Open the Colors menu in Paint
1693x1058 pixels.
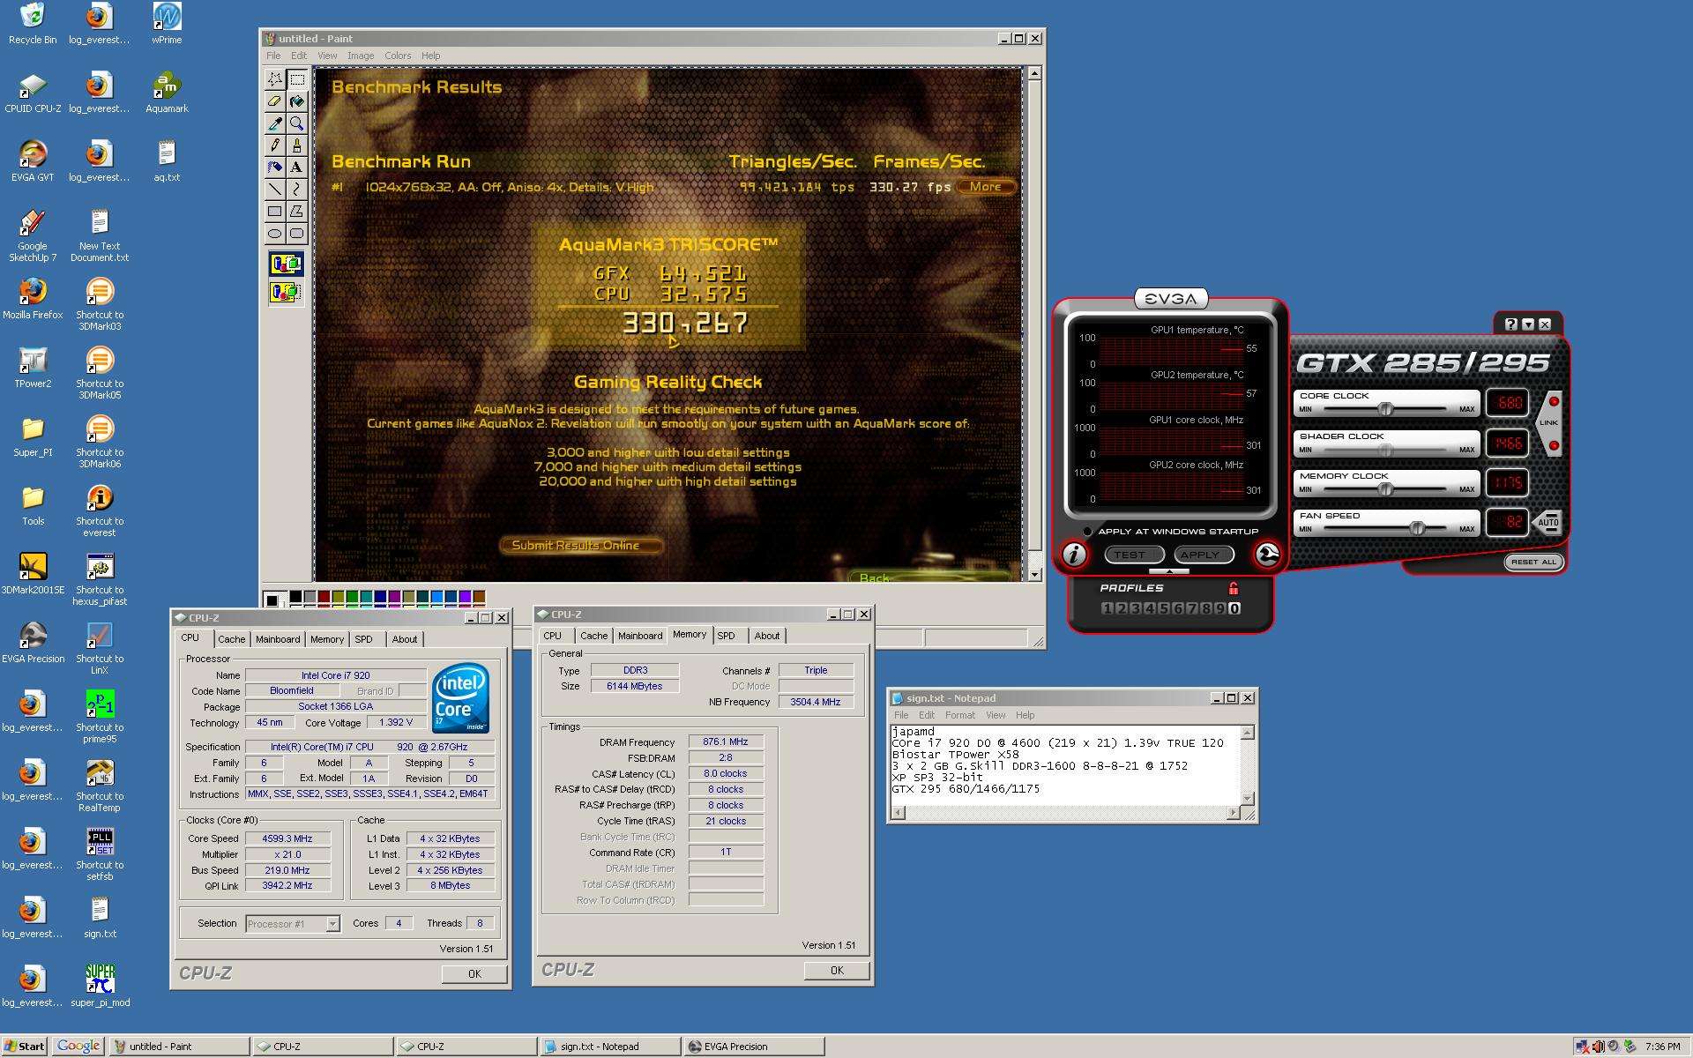398,56
